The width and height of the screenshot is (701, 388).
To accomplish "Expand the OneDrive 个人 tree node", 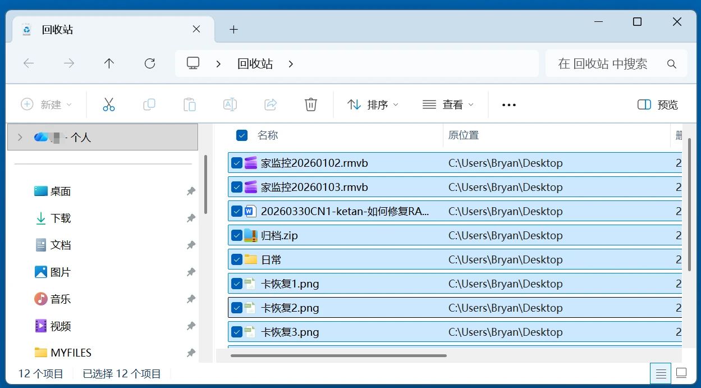I will click(x=20, y=136).
